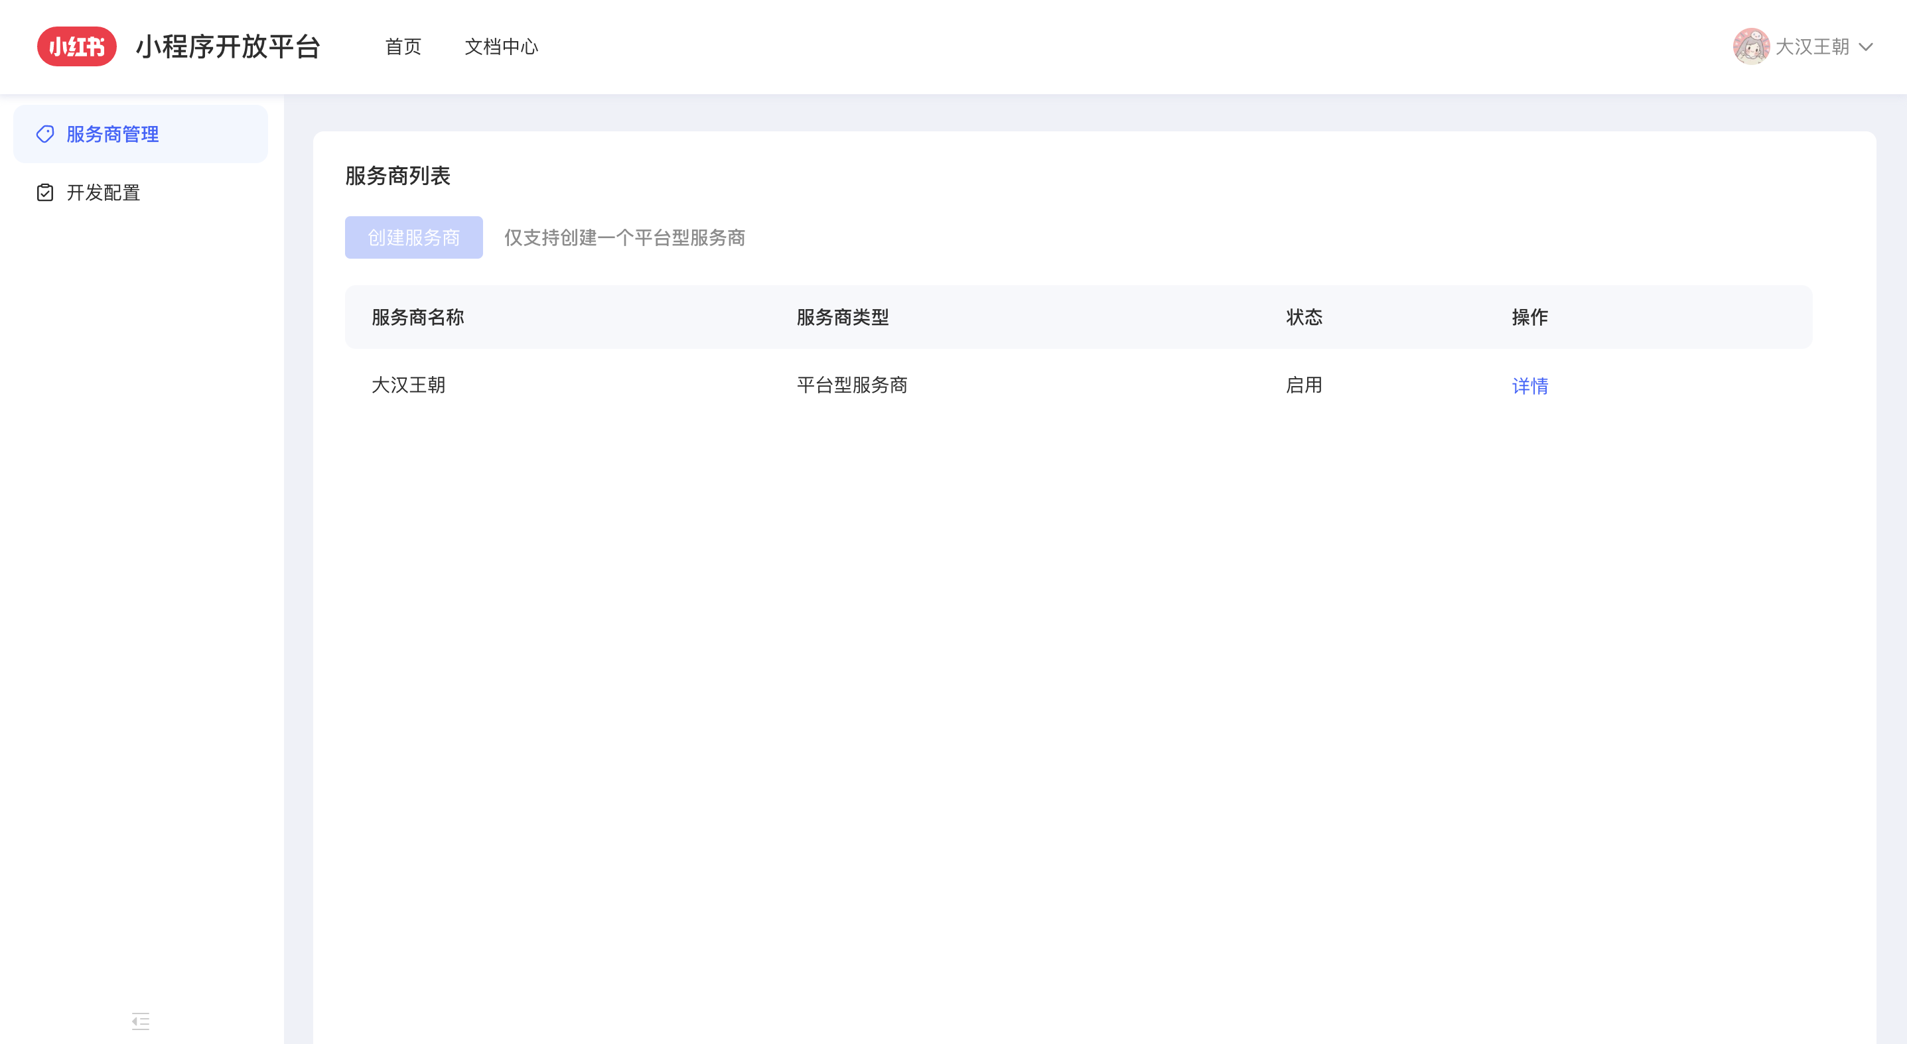
Task: Click the 状态 column header
Action: (1304, 318)
